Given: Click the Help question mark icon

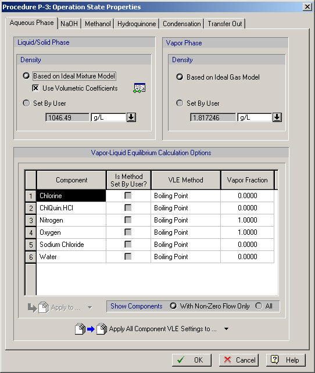Looking at the screenshot, I should (275, 360).
